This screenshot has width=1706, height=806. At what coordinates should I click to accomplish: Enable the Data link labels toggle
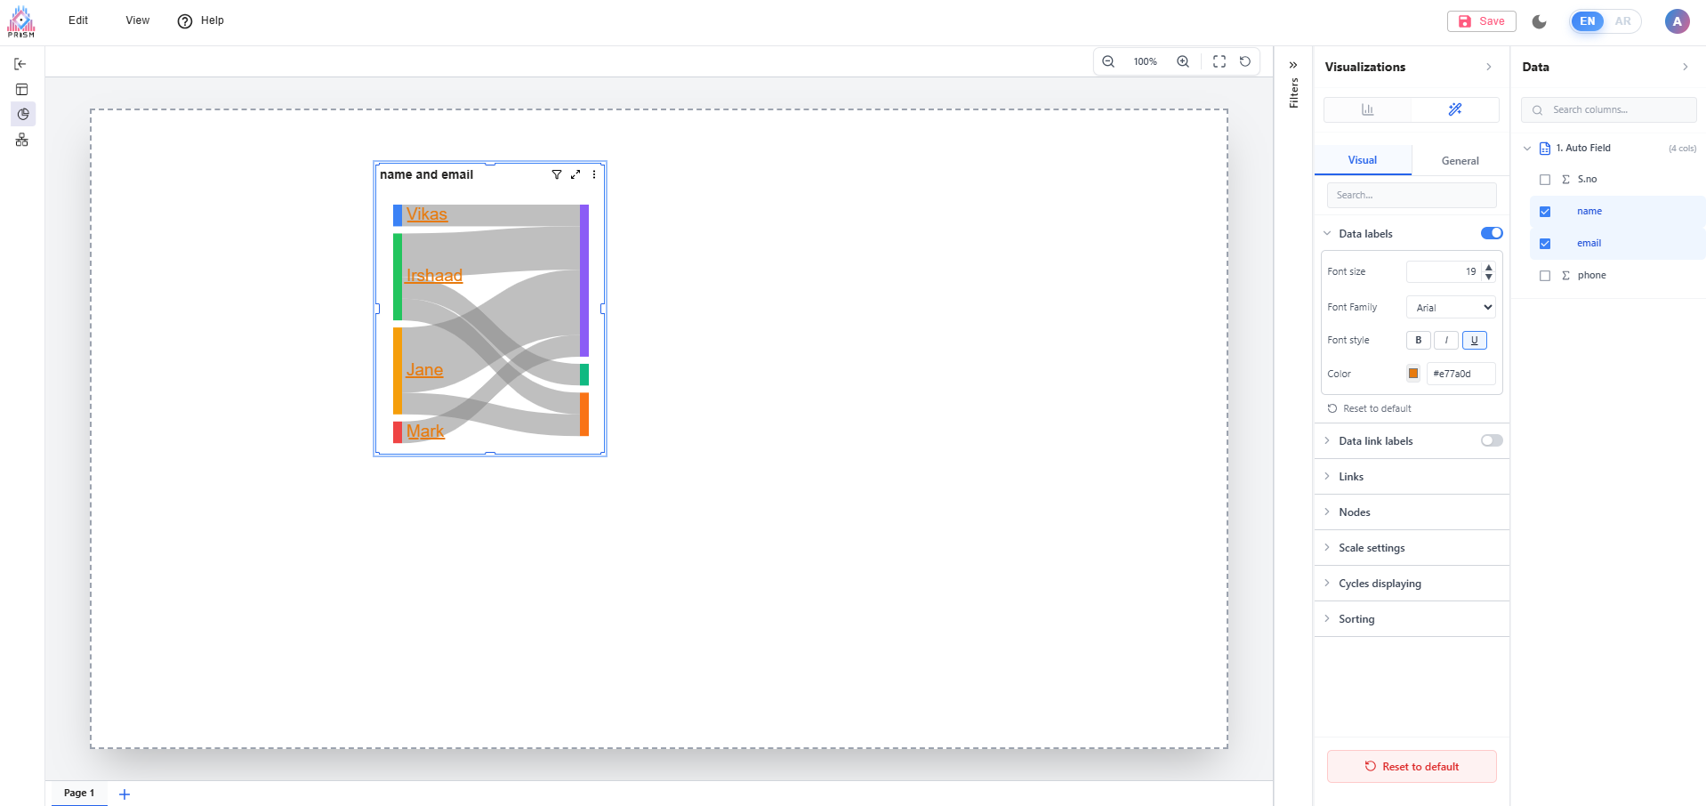[x=1492, y=440]
